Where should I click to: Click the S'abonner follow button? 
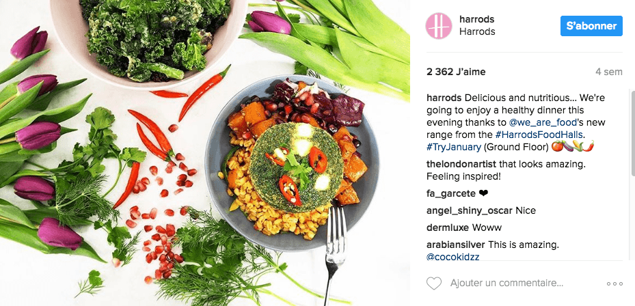pos(591,26)
